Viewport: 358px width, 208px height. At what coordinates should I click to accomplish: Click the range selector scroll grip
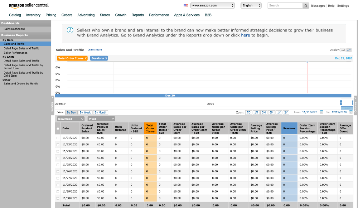(347, 108)
